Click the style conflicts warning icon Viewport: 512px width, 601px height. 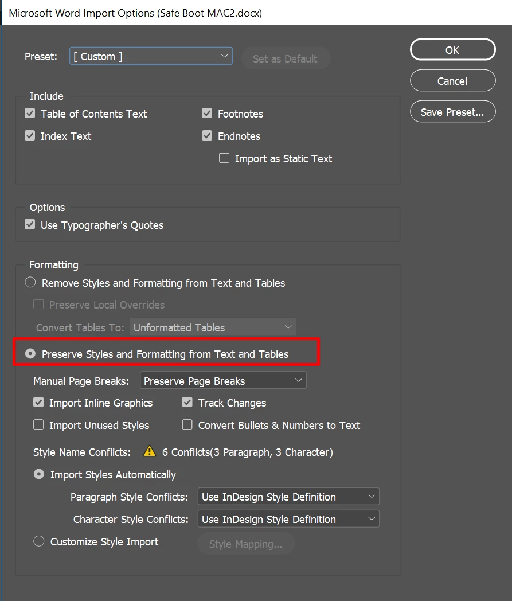[150, 451]
